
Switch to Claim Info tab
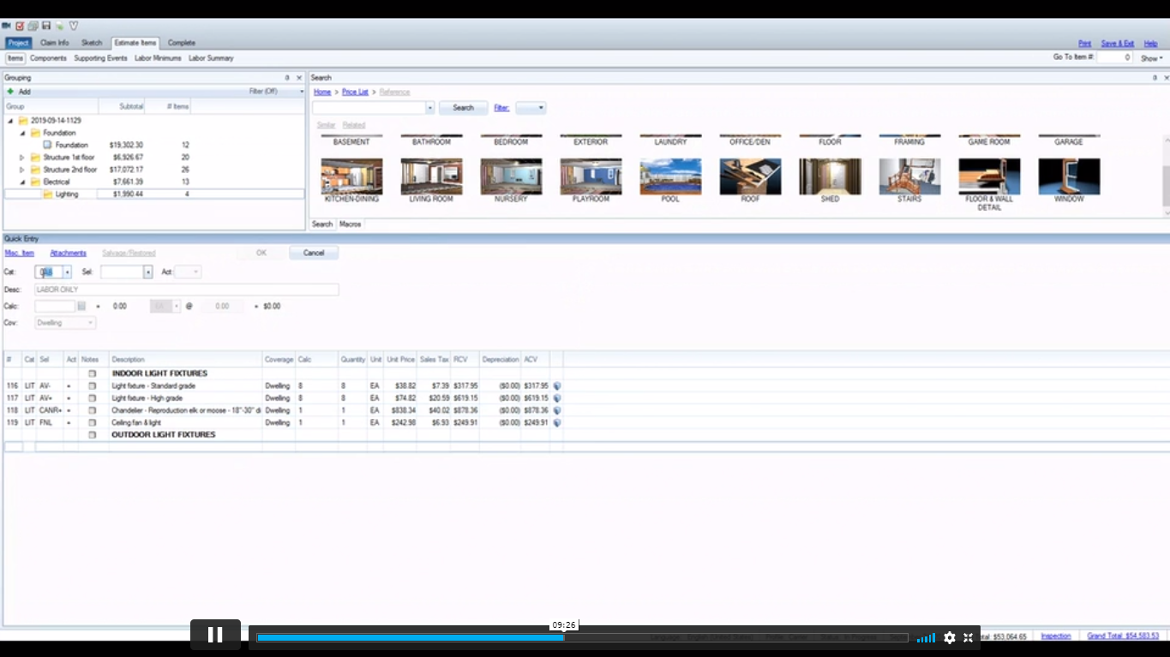pos(55,43)
